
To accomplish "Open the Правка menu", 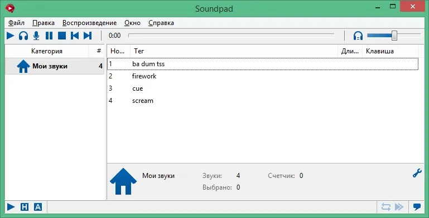I will point(44,23).
